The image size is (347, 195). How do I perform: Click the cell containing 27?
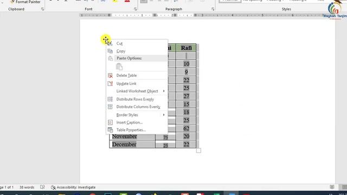point(186,96)
